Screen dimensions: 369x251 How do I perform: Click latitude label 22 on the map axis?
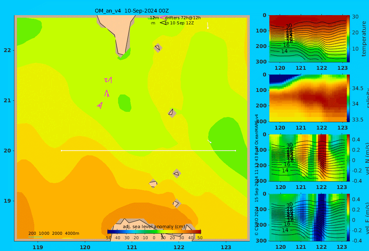pos(7,50)
